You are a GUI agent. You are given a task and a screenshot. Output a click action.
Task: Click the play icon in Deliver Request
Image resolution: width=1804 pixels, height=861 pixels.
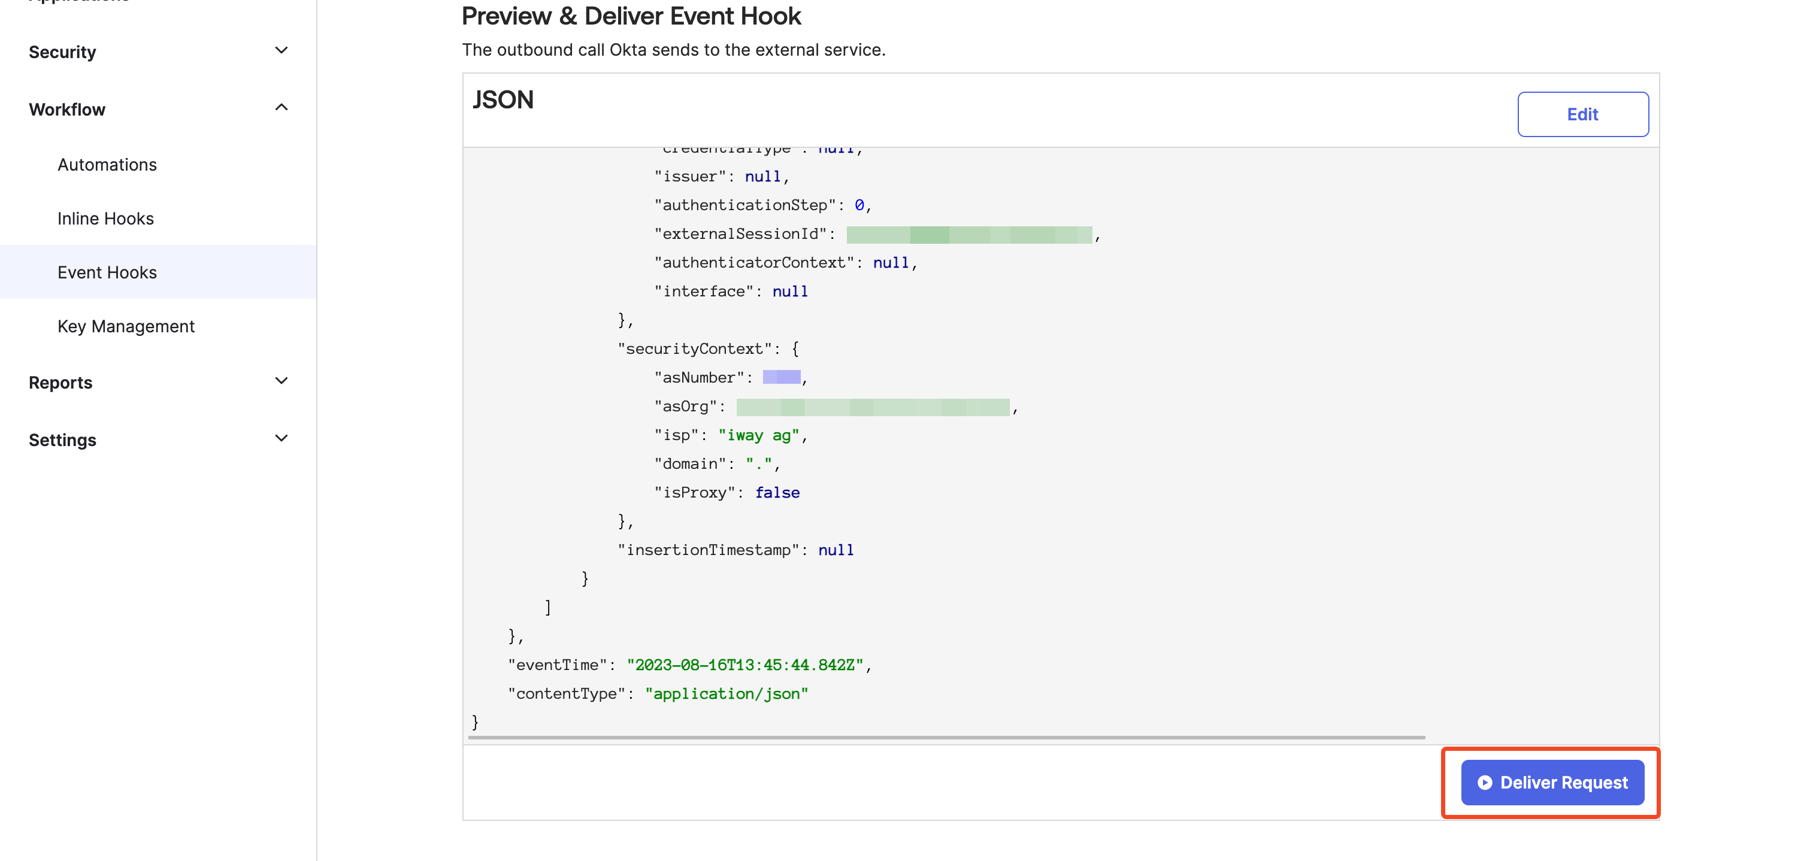coord(1484,783)
